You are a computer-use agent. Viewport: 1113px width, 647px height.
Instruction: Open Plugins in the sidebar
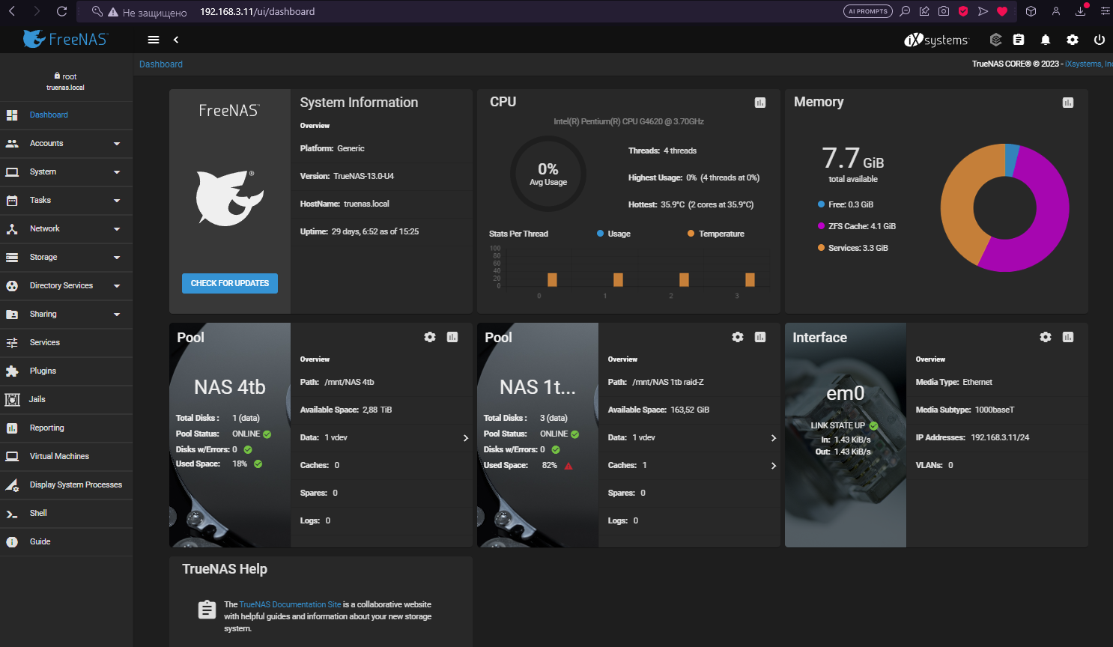coord(67,371)
